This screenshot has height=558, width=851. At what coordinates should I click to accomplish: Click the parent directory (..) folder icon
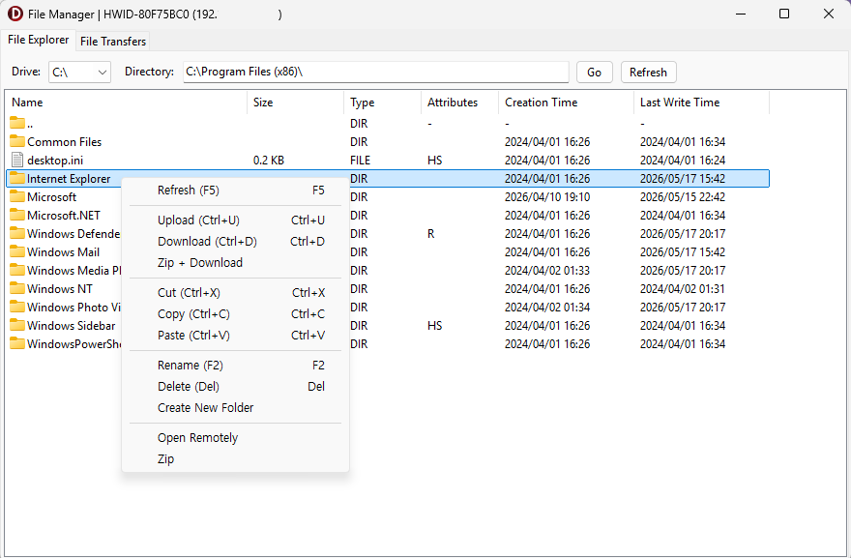[x=17, y=123]
